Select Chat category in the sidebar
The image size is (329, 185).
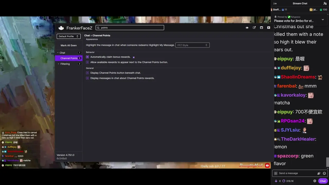pos(69,53)
